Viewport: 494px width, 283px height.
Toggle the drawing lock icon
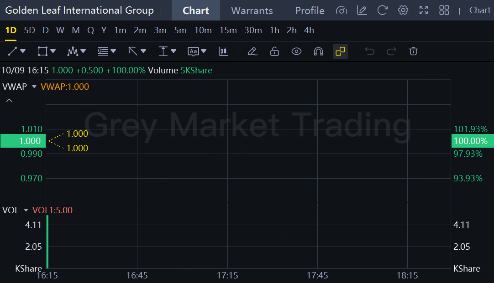(x=274, y=51)
